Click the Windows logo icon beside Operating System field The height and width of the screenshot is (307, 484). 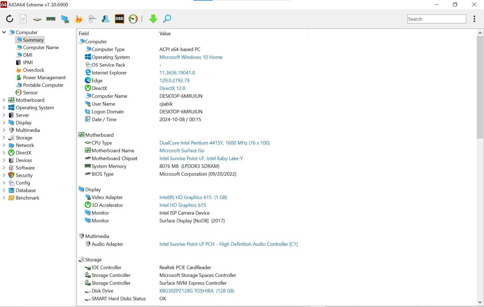pos(88,57)
